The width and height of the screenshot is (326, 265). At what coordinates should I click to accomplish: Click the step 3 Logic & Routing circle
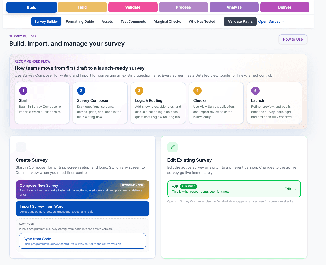point(139,91)
